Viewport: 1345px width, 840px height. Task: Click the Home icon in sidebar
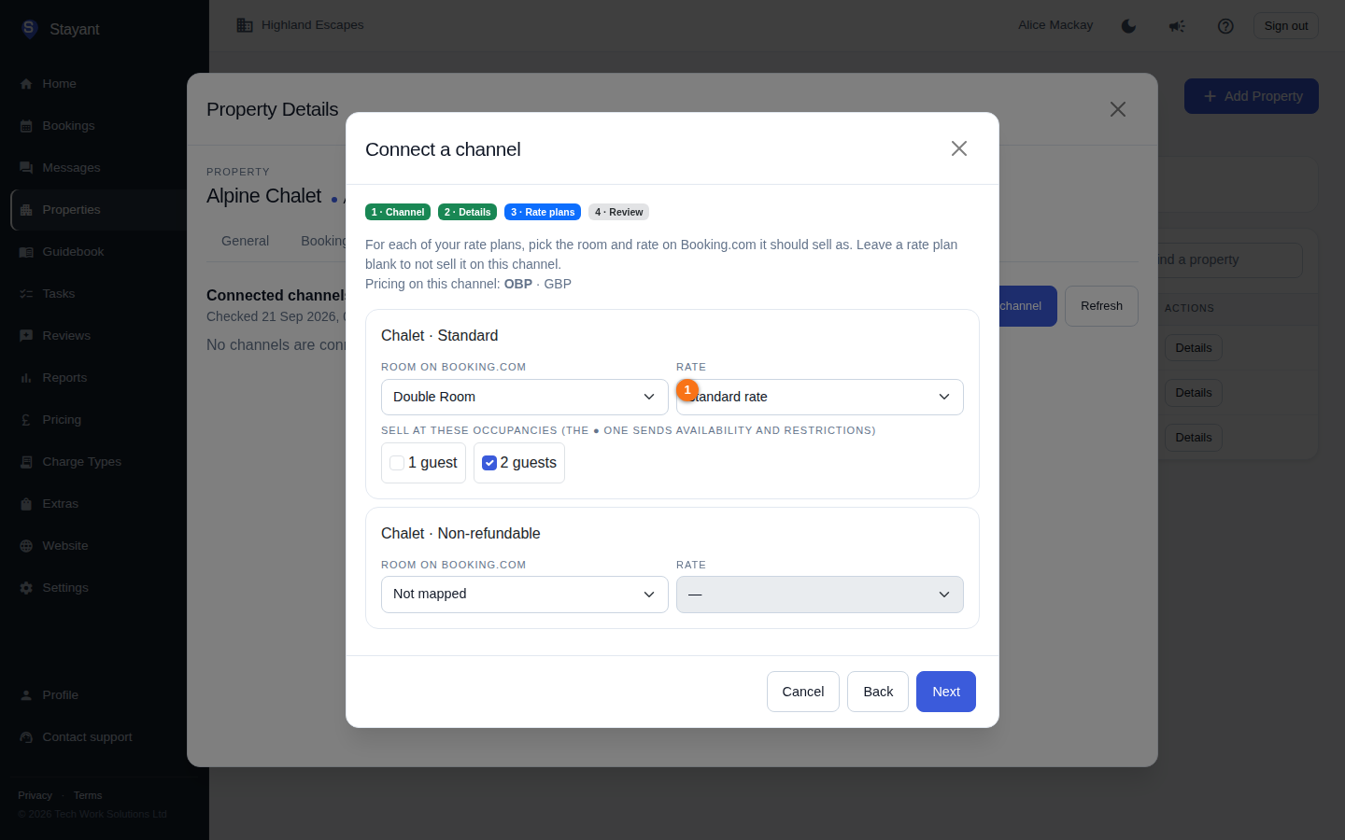click(x=26, y=84)
